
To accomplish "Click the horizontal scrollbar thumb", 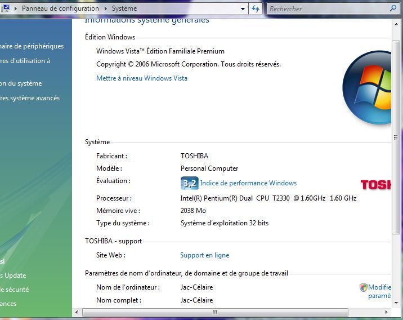I will tap(214, 312).
